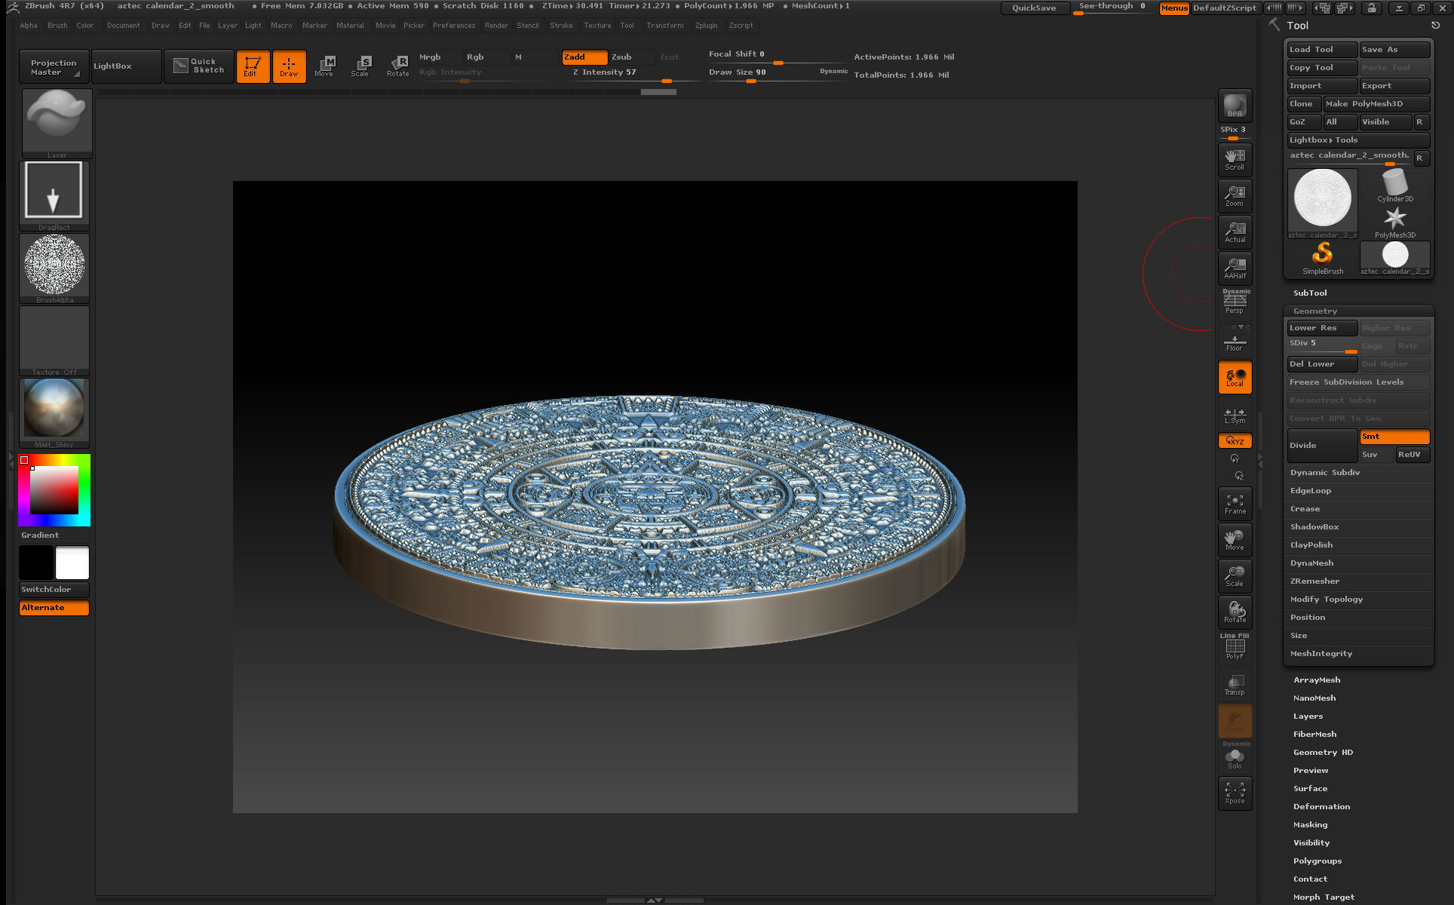
Task: Open LightBox browser
Action: [126, 66]
